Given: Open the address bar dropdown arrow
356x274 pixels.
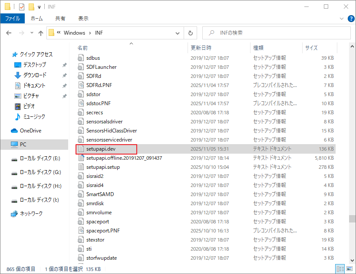Looking at the screenshot, I should pos(177,33).
